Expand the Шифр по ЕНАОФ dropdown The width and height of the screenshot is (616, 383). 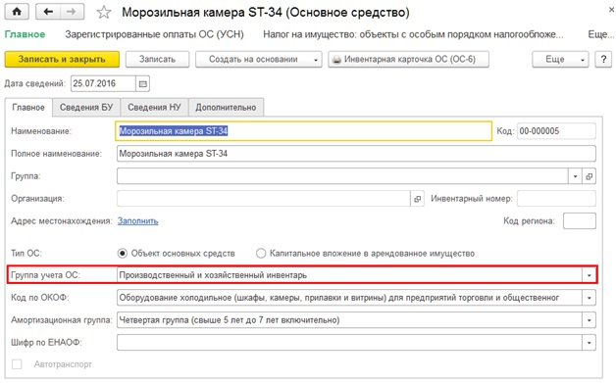pos(589,342)
